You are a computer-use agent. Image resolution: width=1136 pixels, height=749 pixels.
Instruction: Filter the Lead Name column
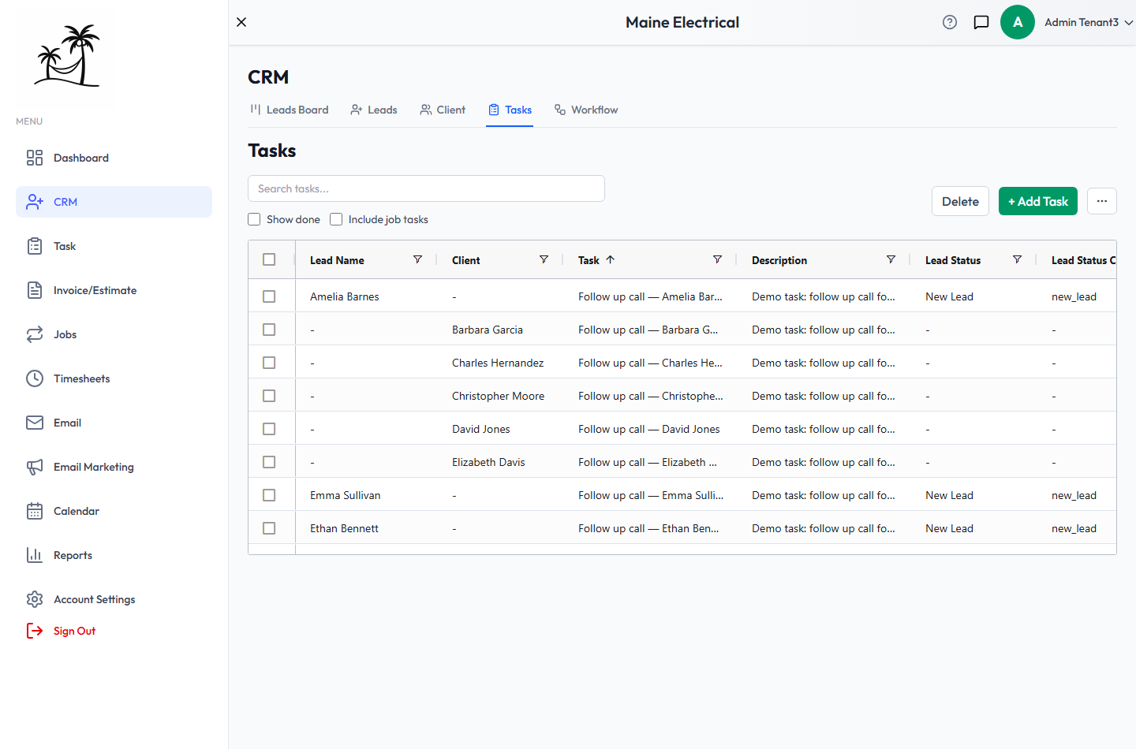click(x=417, y=259)
